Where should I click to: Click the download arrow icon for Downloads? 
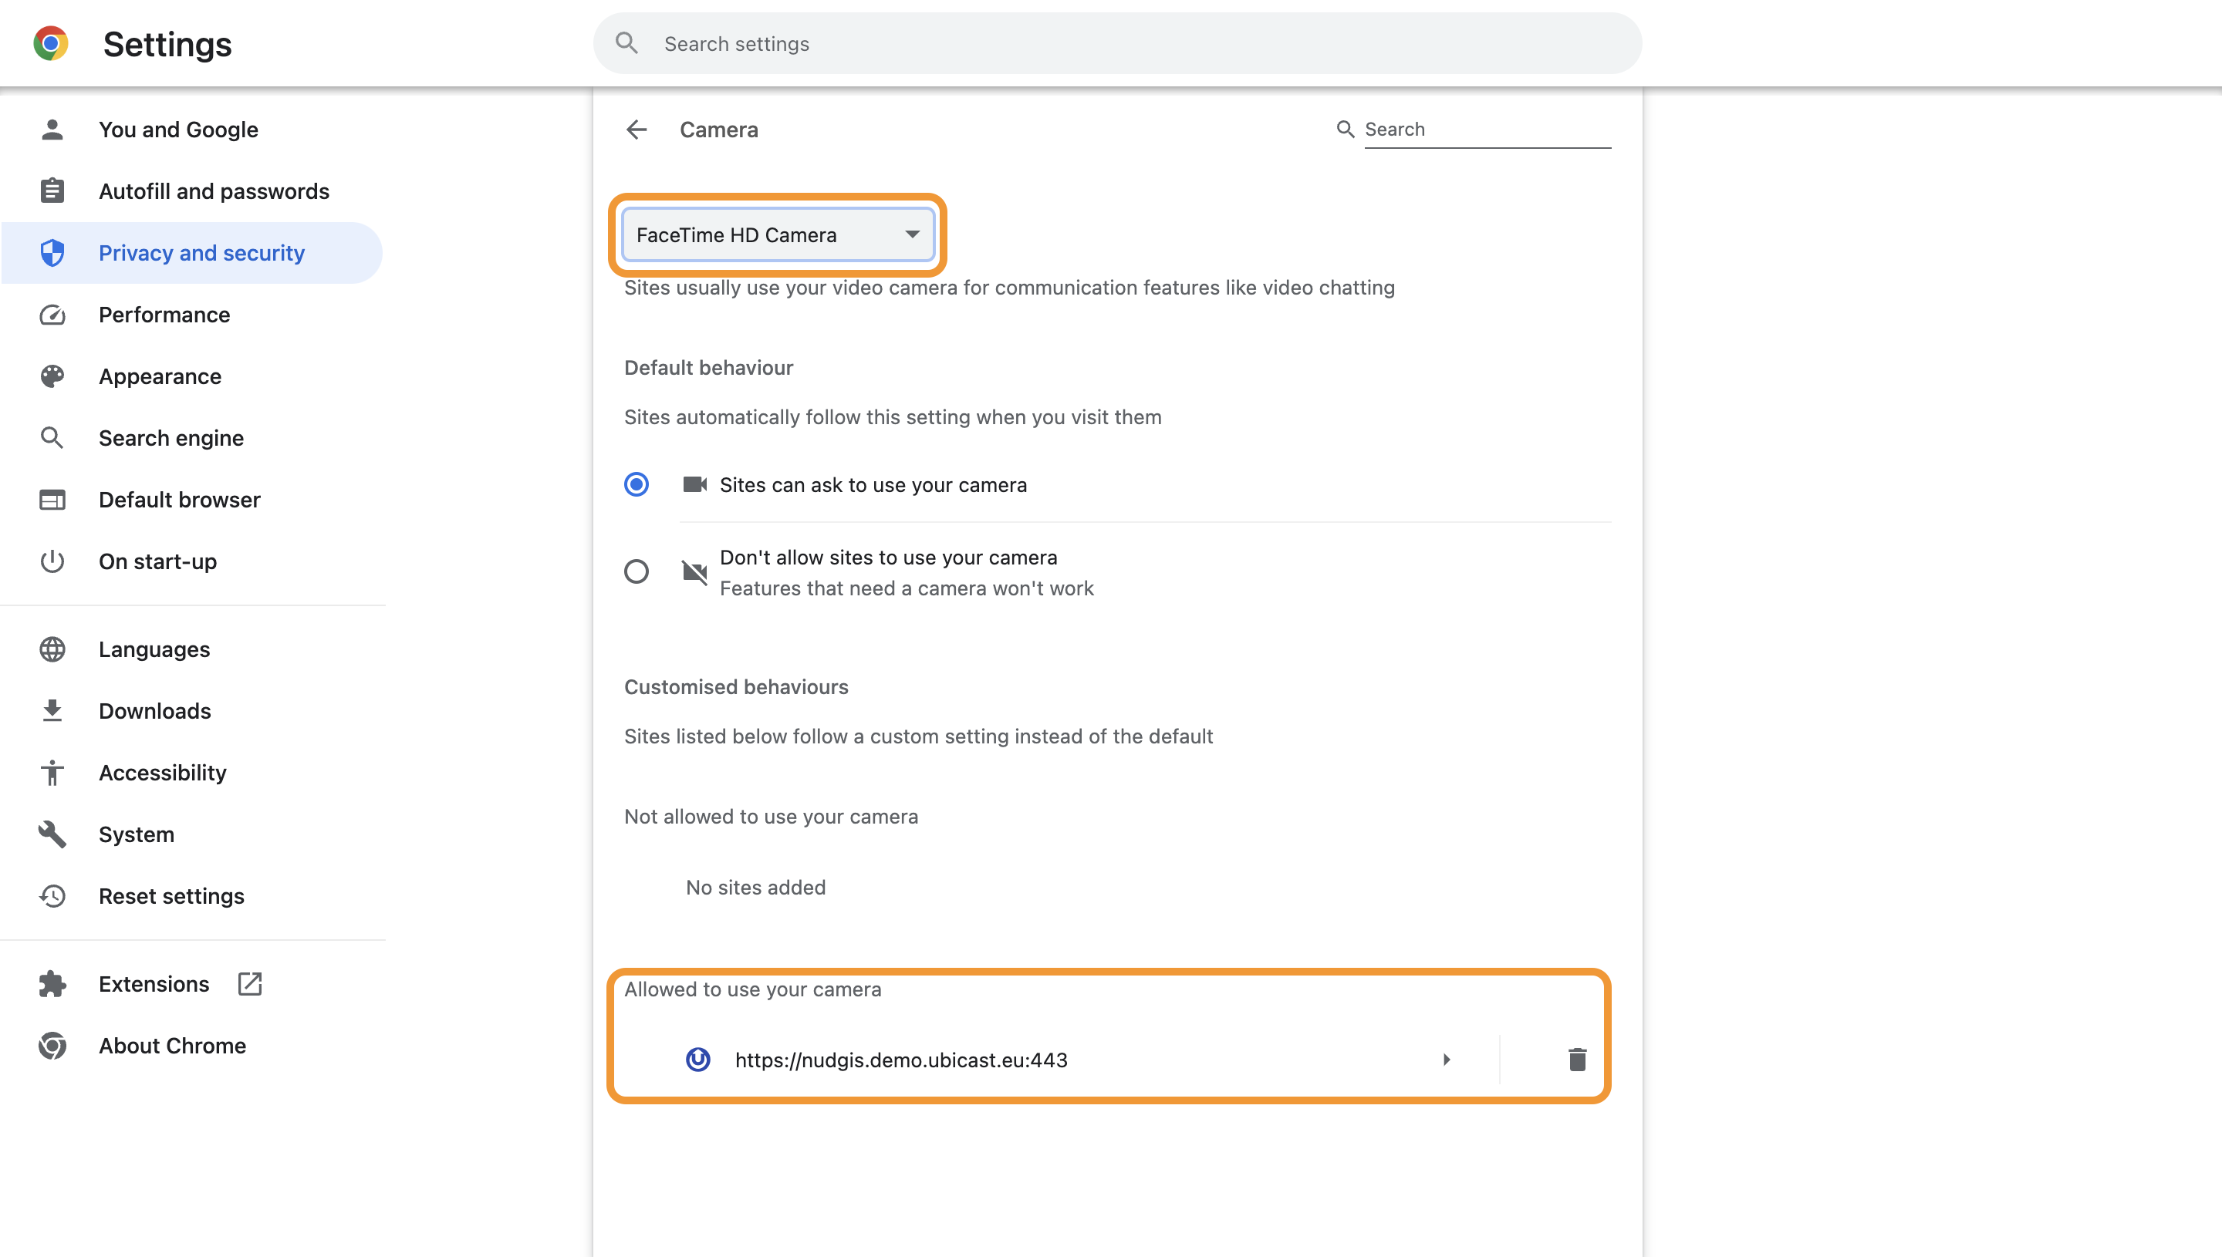52,710
